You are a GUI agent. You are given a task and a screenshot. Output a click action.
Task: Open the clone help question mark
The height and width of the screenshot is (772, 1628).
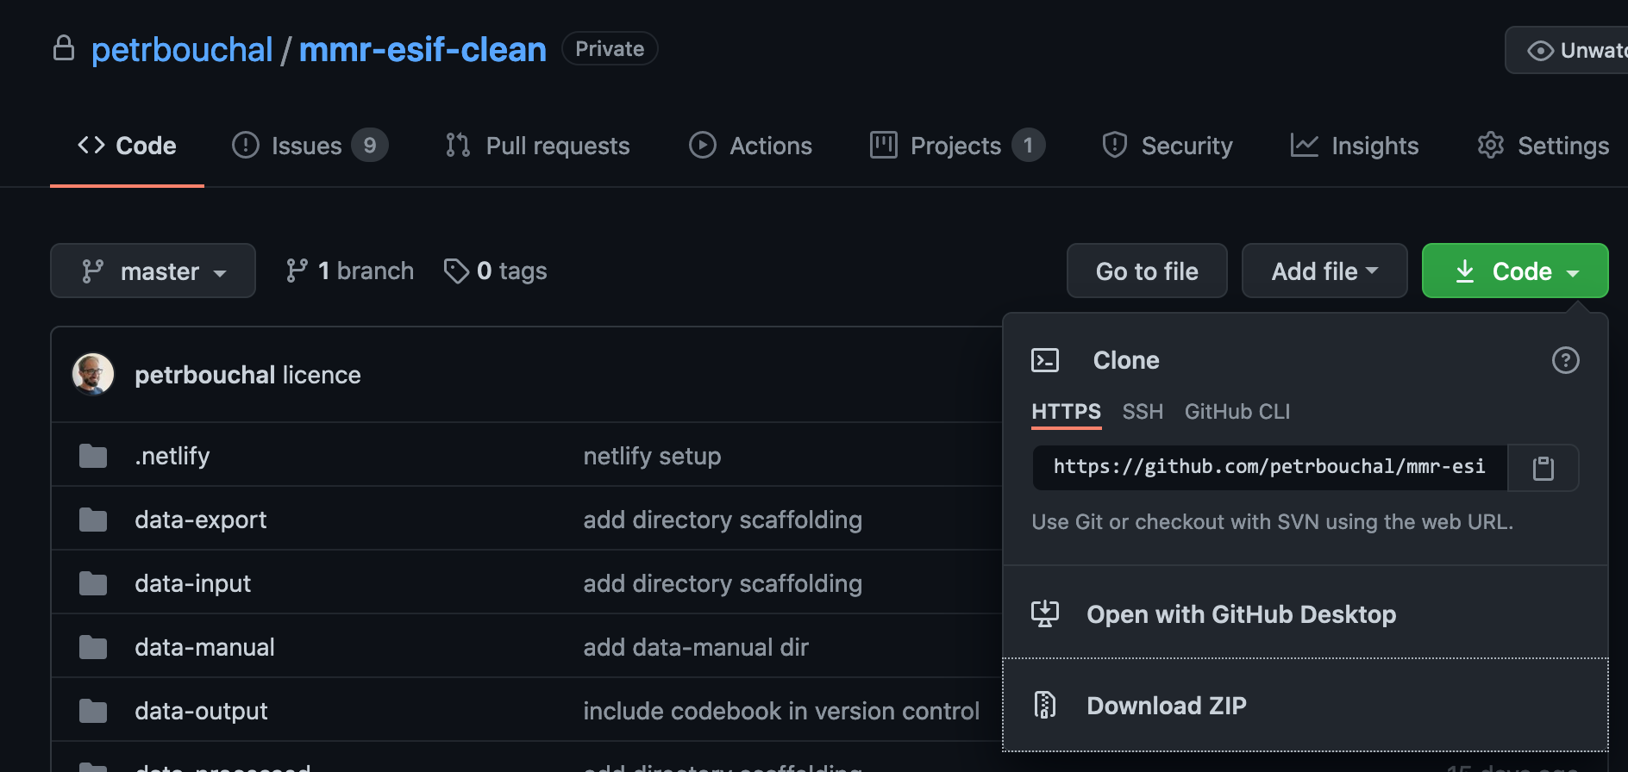tap(1565, 360)
